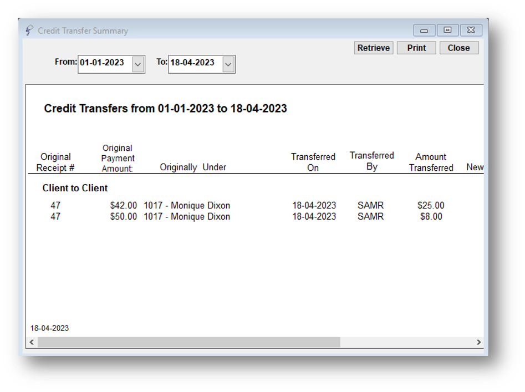Click the horizontal scrollbar thumb
525x392 pixels.
point(189,342)
